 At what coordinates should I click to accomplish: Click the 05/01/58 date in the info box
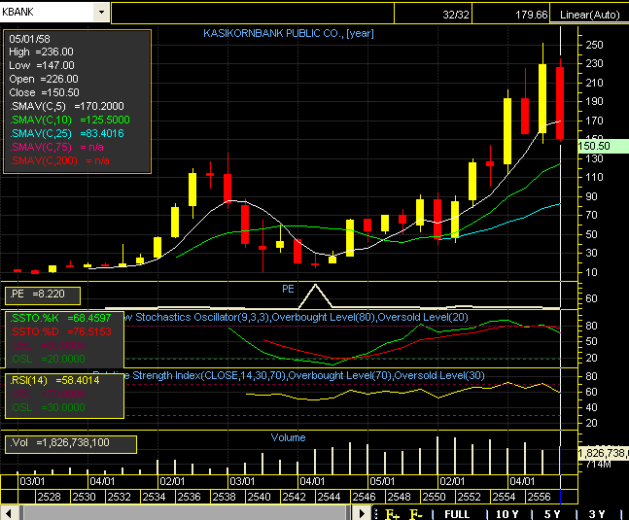[29, 39]
